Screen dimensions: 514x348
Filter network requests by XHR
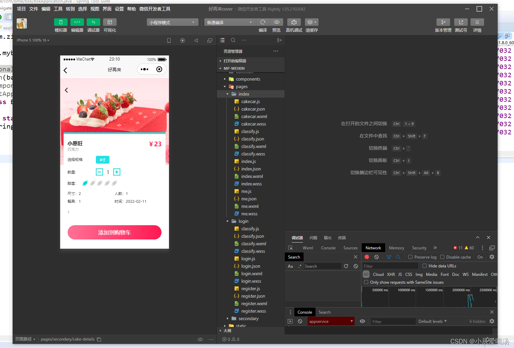point(391,275)
